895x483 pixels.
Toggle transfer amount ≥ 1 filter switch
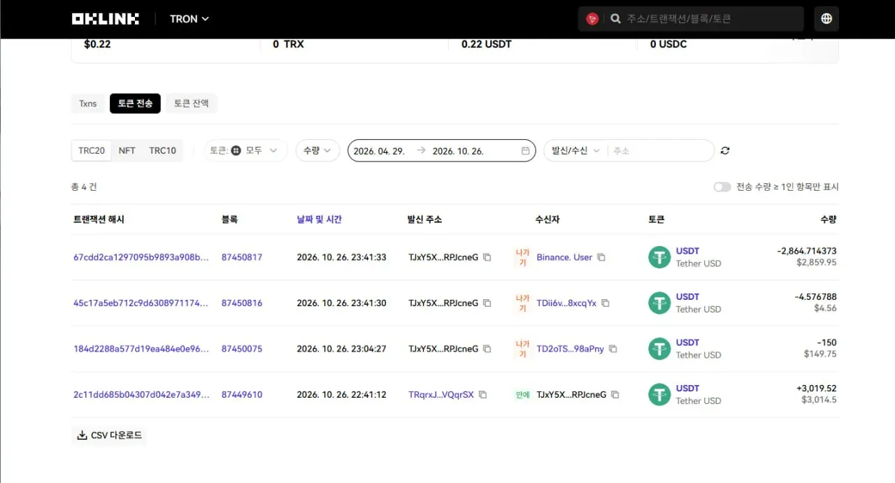pyautogui.click(x=722, y=187)
